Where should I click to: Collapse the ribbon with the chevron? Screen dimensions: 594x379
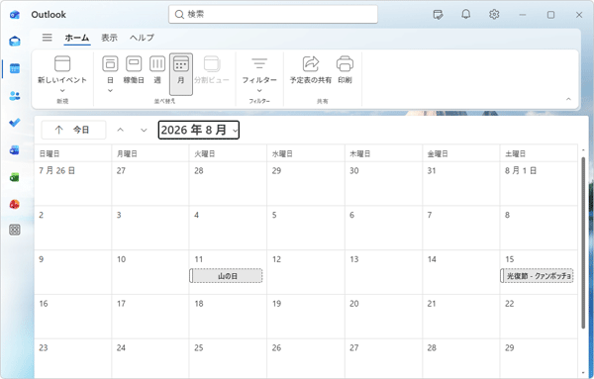tap(568, 99)
